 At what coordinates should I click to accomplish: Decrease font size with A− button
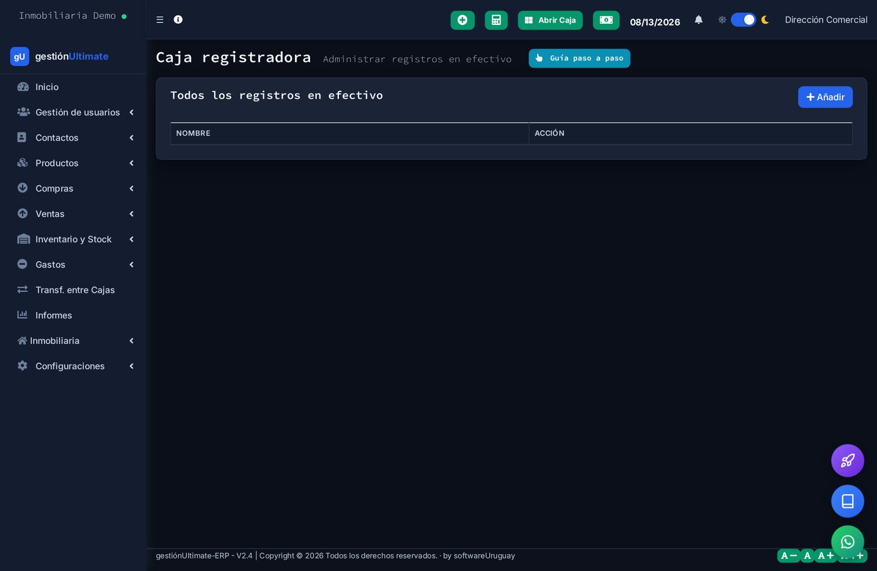[789, 555]
